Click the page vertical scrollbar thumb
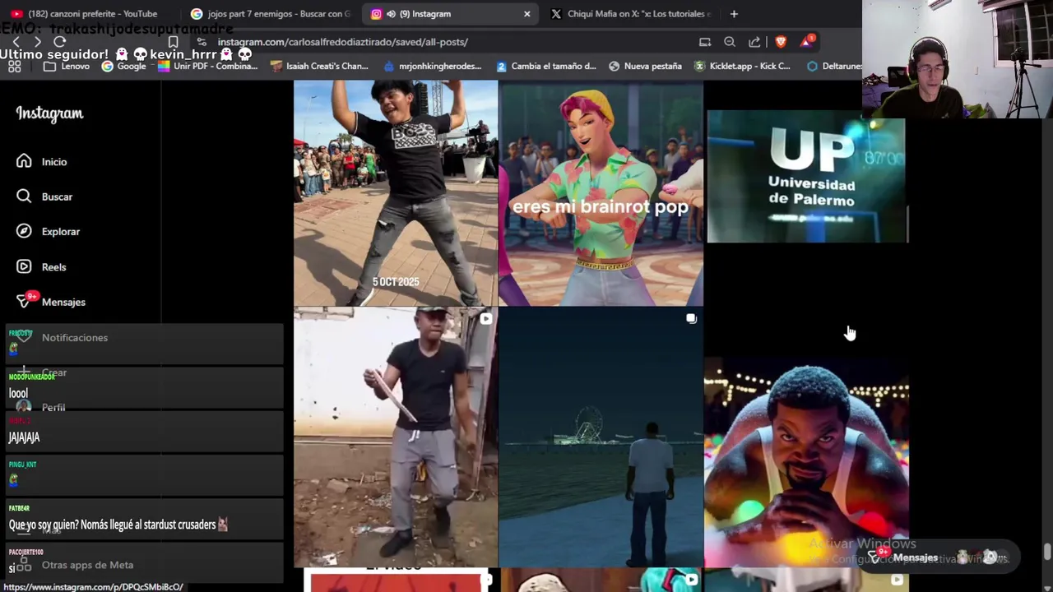Image resolution: width=1053 pixels, height=592 pixels. 1046,551
